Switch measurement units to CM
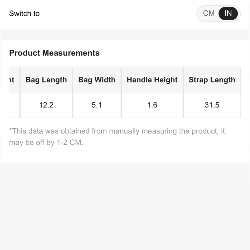The width and height of the screenshot is (250, 250). (209, 13)
